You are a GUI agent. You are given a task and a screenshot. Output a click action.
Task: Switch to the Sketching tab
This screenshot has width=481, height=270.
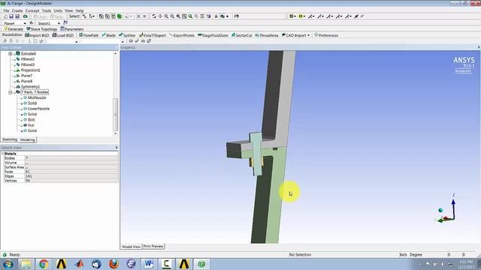tap(10, 139)
